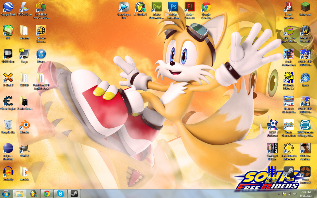Viewport: 317px width, 198px height.
Task: Click the taskbar clock showing 7:49 PM
Action: coord(306,194)
